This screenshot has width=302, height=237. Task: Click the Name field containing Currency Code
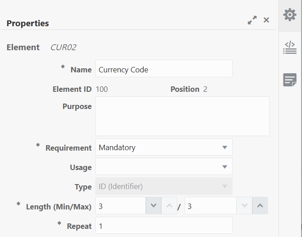point(164,69)
